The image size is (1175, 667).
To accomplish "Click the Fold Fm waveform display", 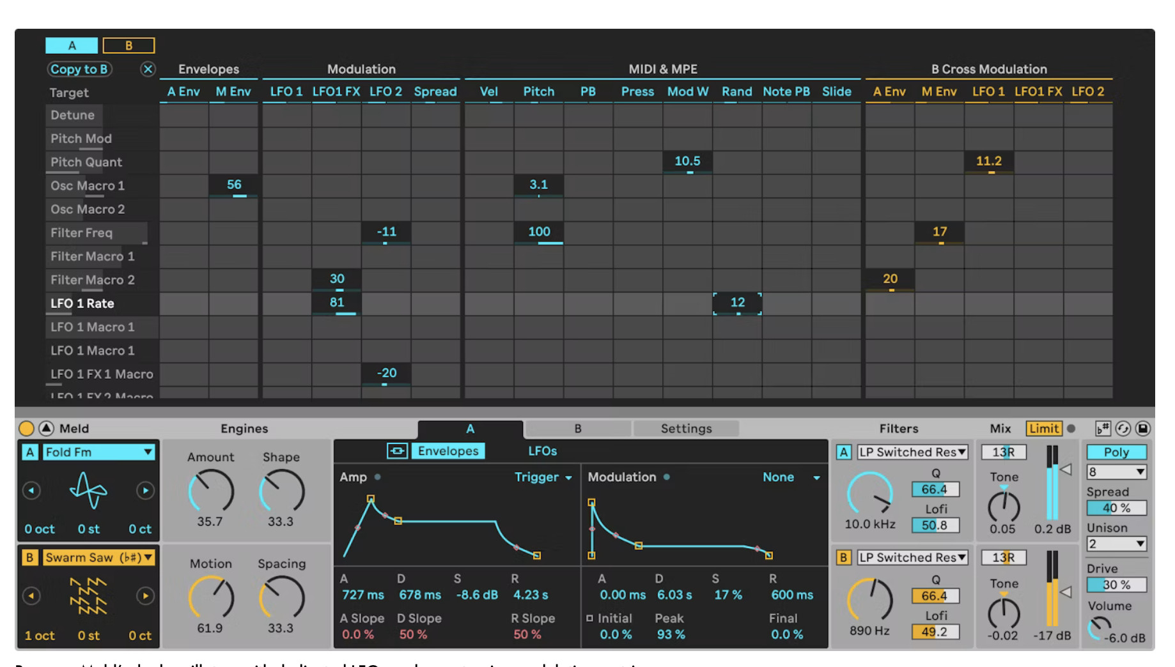I will tap(88, 491).
